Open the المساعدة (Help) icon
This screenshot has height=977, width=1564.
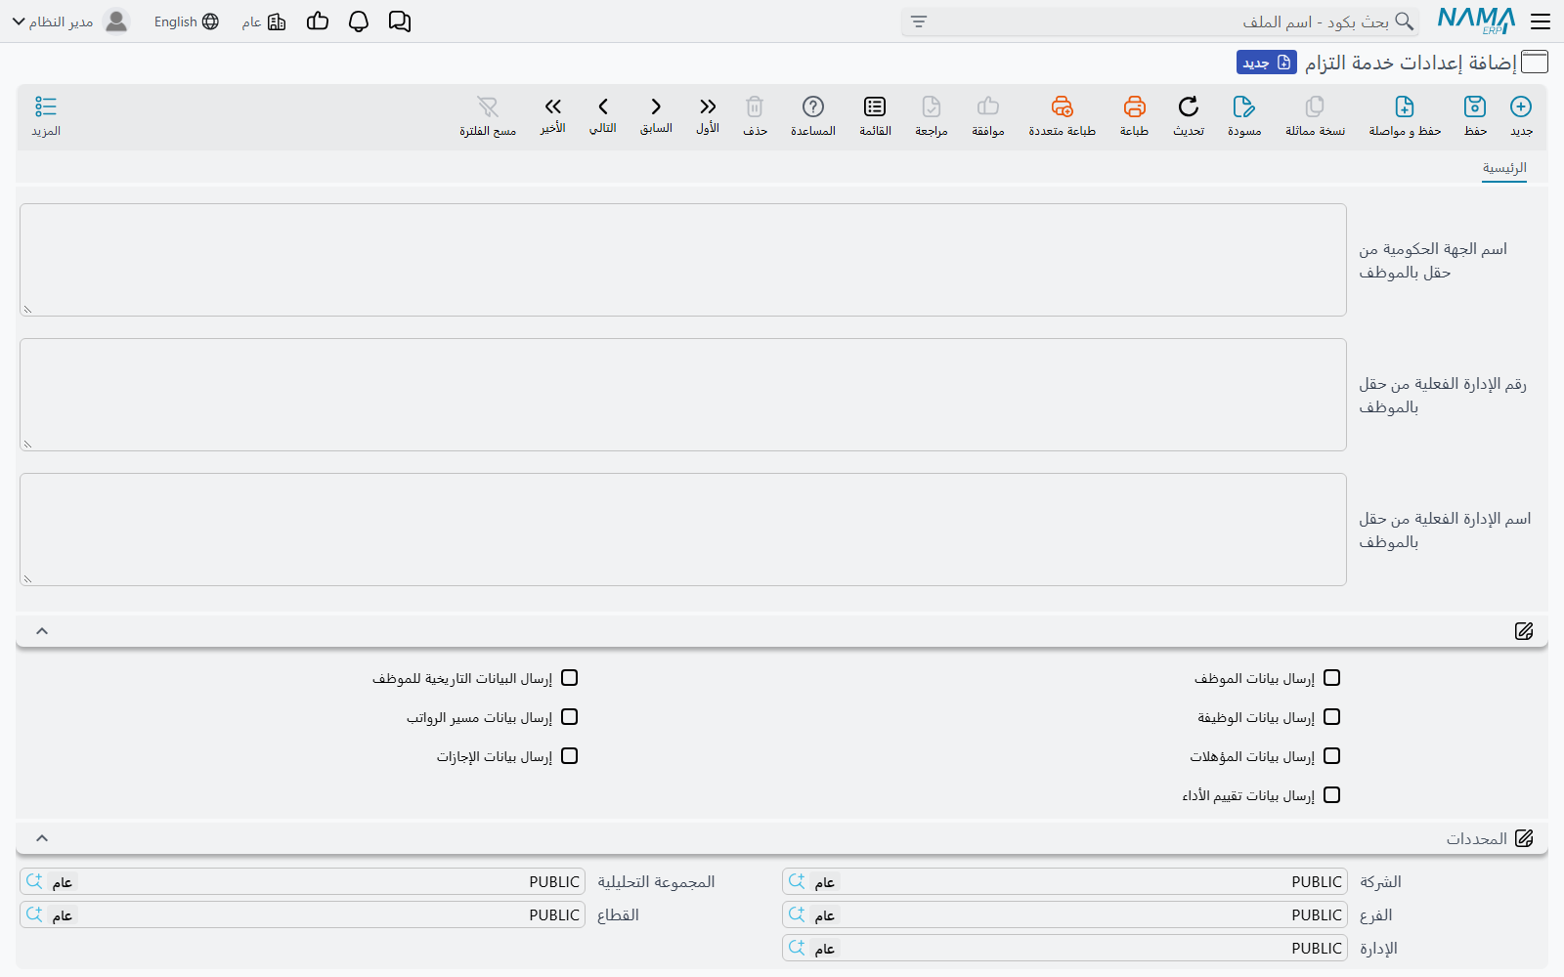[x=813, y=107]
